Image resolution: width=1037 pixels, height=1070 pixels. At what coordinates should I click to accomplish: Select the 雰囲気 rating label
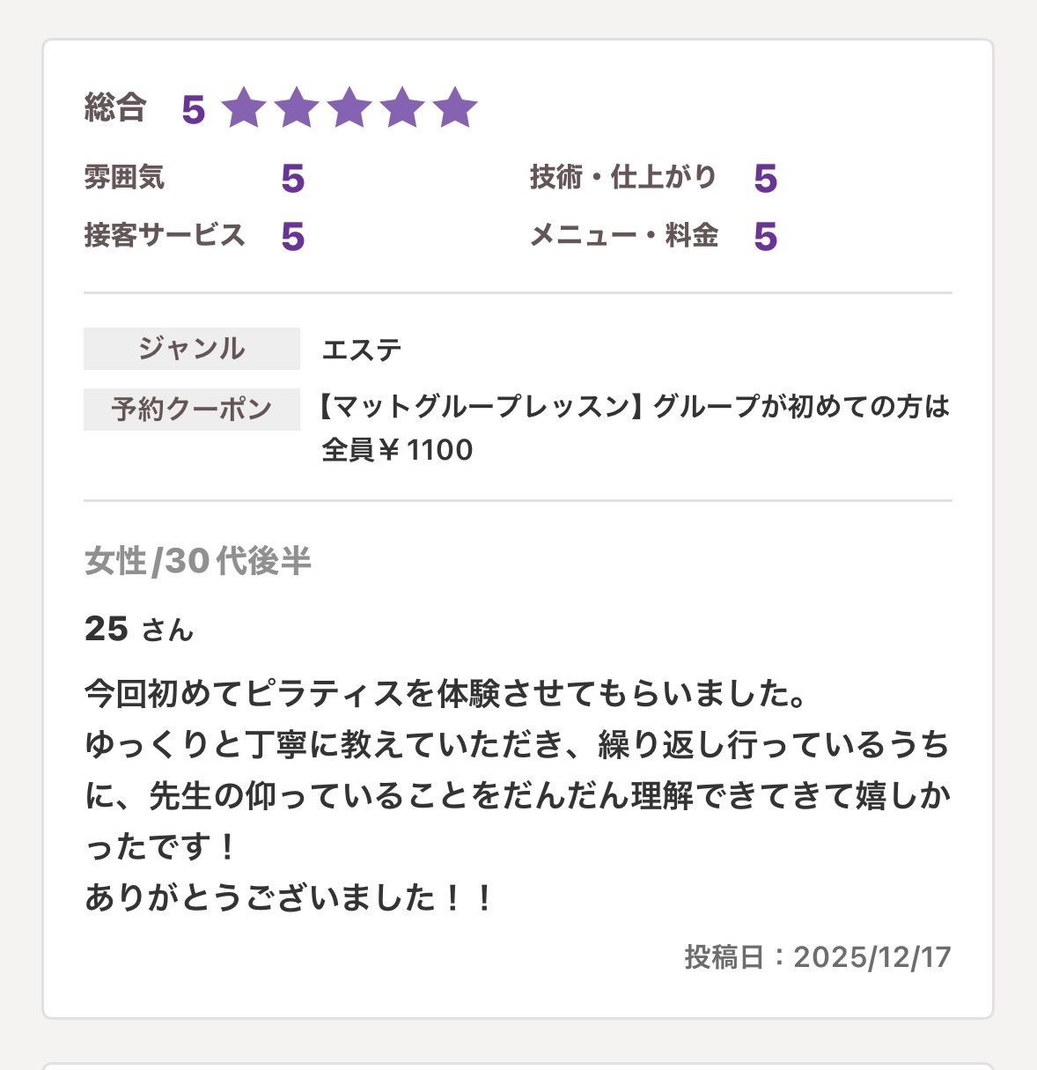click(124, 177)
